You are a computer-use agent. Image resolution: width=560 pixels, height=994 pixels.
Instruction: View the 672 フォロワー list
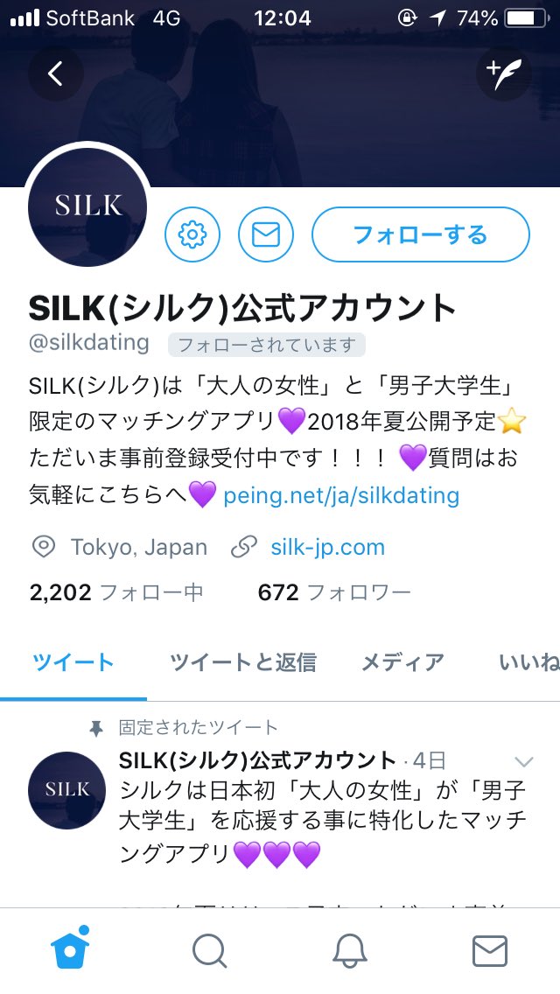pyautogui.click(x=334, y=592)
